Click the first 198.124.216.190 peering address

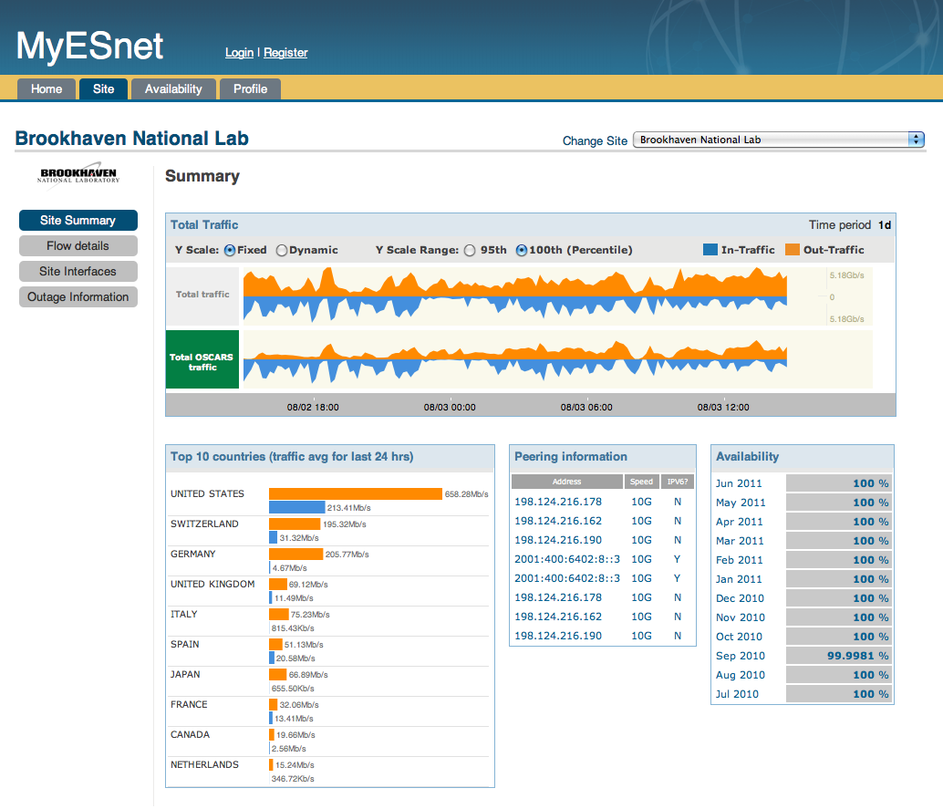click(558, 540)
